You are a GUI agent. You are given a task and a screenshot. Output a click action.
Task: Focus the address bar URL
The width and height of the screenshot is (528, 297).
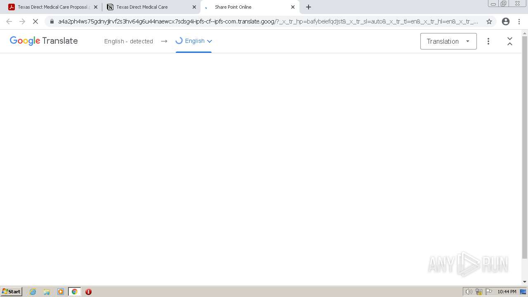(x=268, y=21)
